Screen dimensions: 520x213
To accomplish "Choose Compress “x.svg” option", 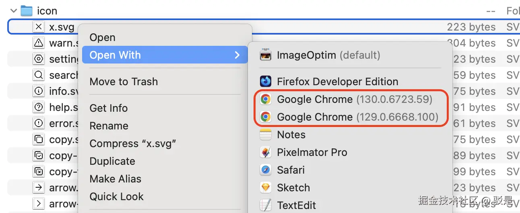I will click(133, 143).
